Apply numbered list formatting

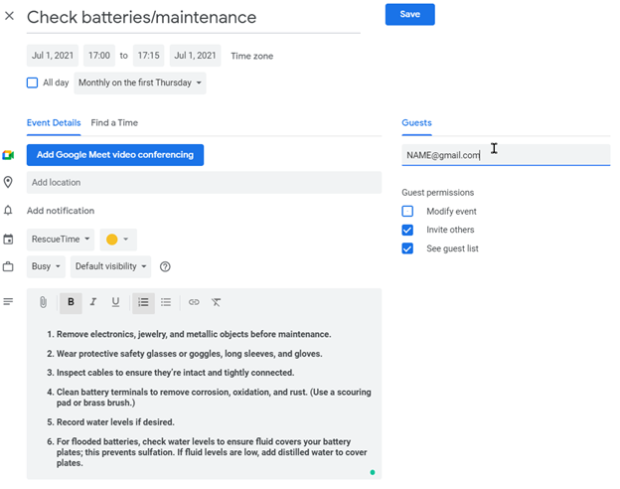point(143,302)
